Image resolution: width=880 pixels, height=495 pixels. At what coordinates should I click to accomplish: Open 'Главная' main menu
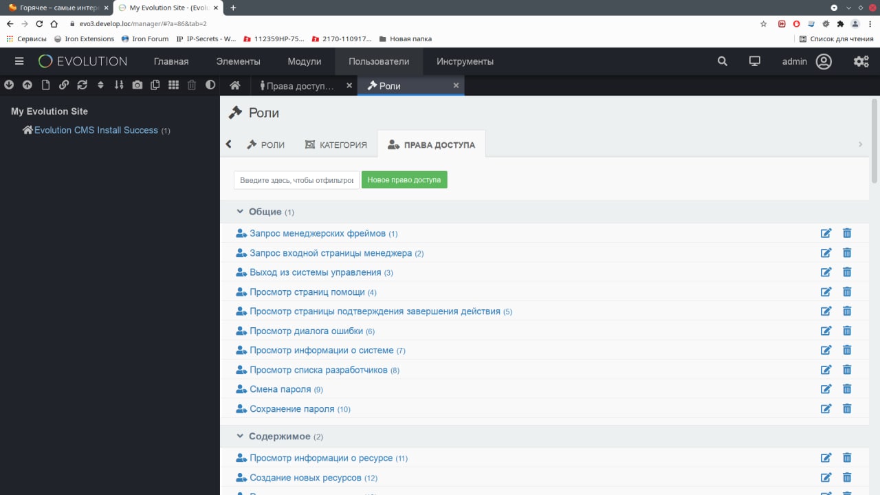click(171, 61)
